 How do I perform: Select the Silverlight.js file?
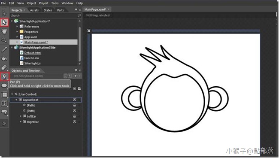click(x=32, y=64)
